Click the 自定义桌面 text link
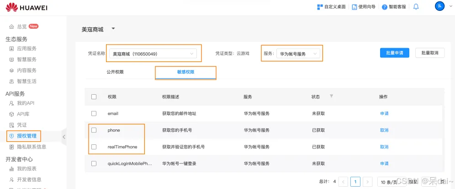455x189 pixels. 335,7
